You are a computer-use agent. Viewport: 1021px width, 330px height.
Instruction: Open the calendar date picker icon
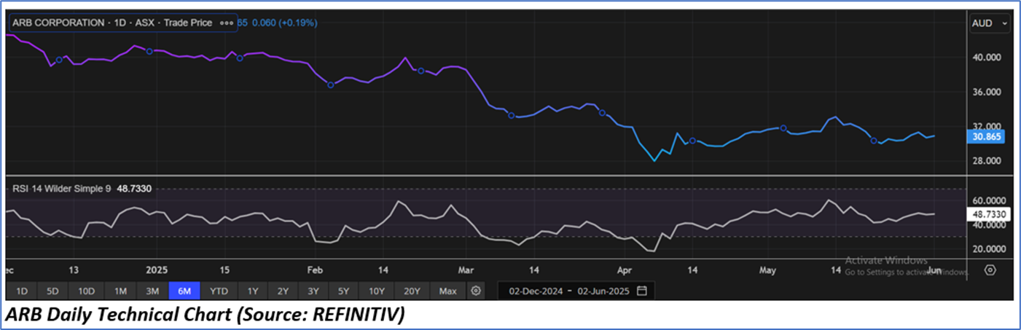tap(642, 291)
